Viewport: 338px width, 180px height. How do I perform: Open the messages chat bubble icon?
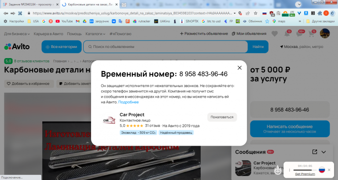tap(300, 33)
